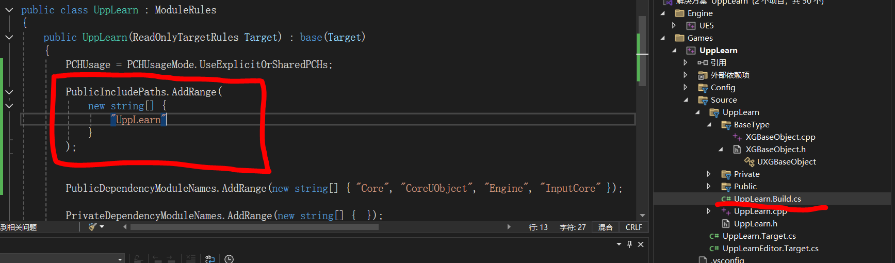895x263 pixels.
Task: Expand the 引用 references node
Action: coord(686,63)
